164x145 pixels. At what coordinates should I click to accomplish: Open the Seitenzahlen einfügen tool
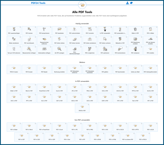click(x=44, y=50)
